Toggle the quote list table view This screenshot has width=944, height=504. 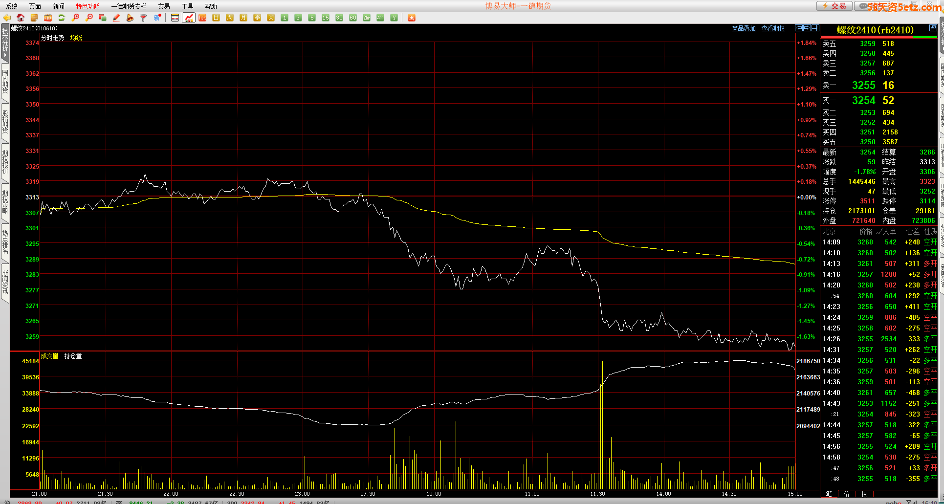tap(175, 18)
